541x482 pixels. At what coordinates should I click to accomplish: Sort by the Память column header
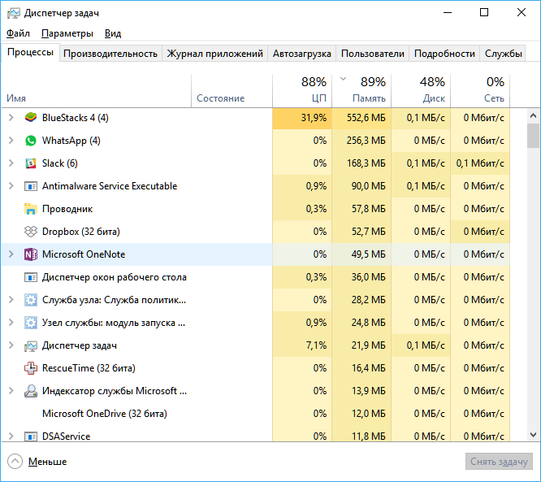pyautogui.click(x=361, y=90)
